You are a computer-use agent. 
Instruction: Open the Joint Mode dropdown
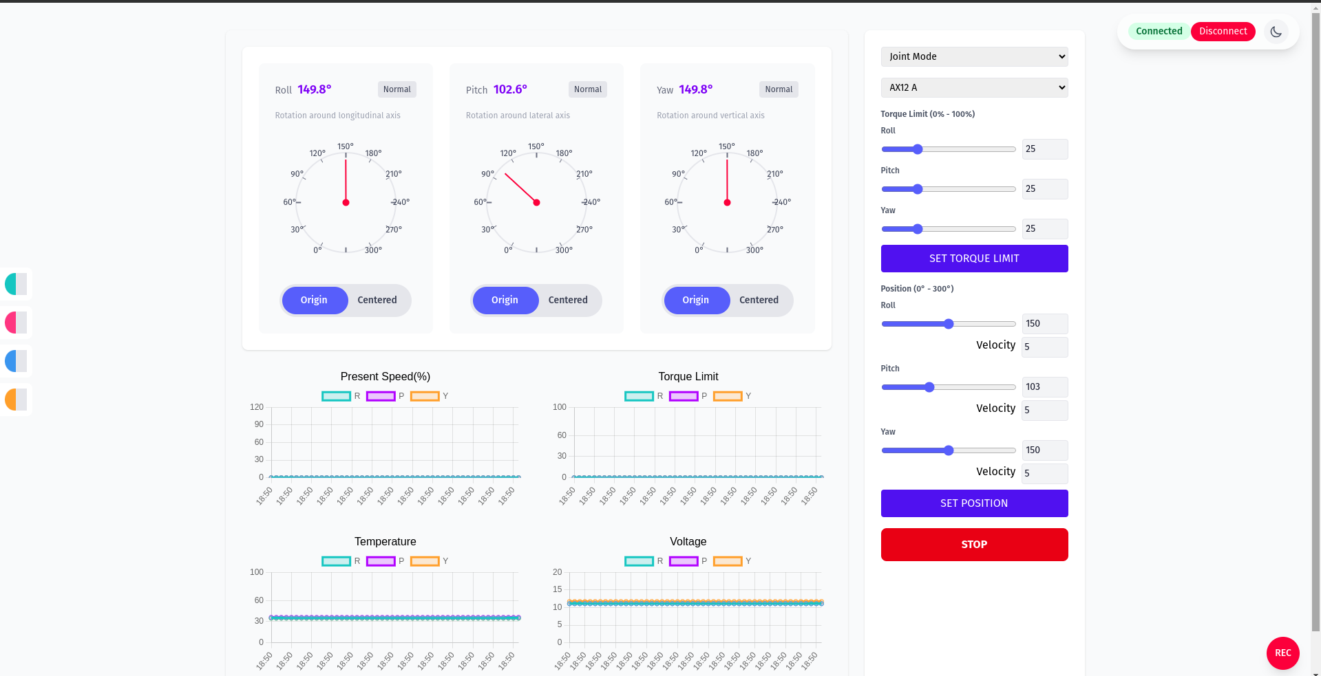pos(973,56)
